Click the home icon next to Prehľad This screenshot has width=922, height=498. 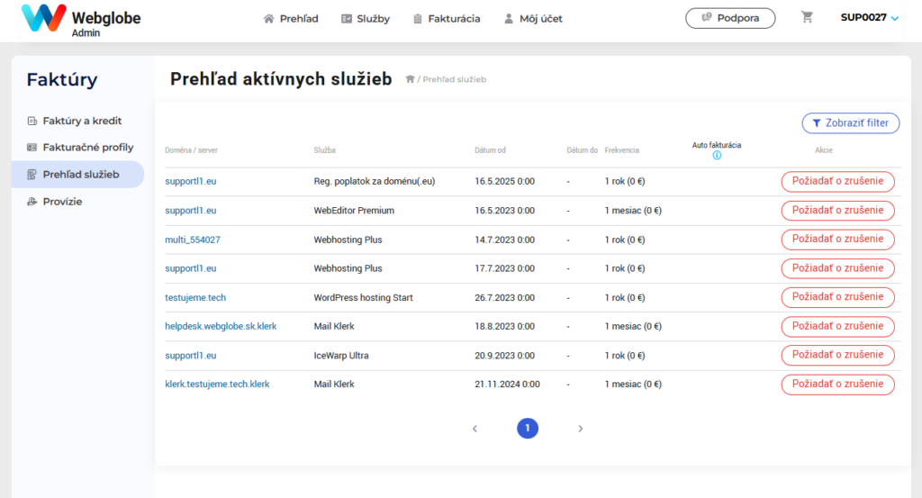pos(268,19)
